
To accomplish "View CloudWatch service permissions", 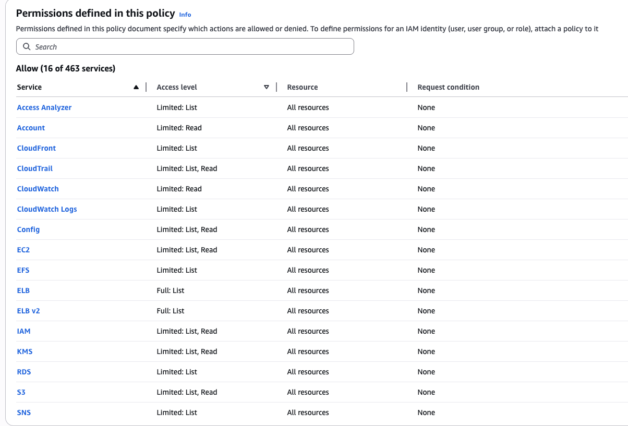I will [38, 189].
